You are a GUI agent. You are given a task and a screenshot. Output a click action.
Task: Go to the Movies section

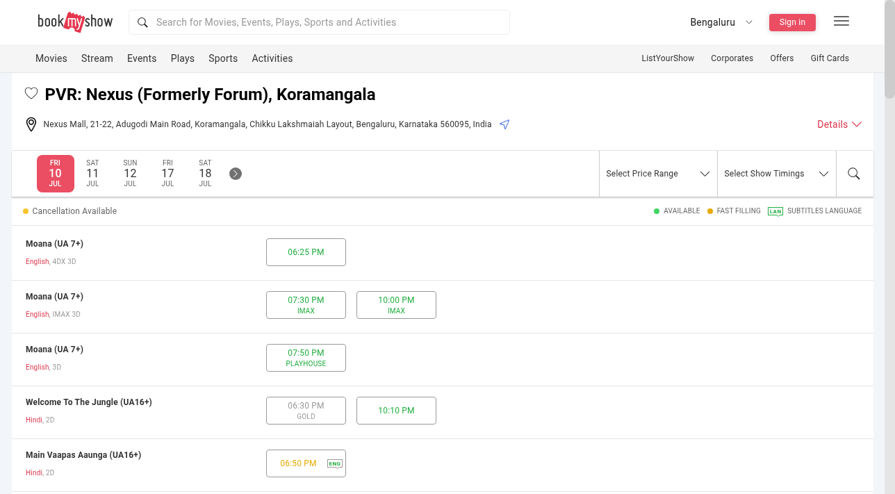51,58
